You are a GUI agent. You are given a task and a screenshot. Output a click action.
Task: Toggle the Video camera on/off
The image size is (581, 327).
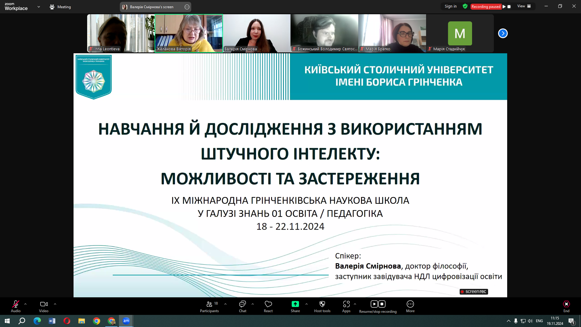(x=44, y=304)
